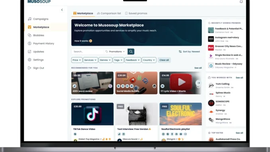
Task: Open the 400+ word review card
Action: tap(92, 83)
